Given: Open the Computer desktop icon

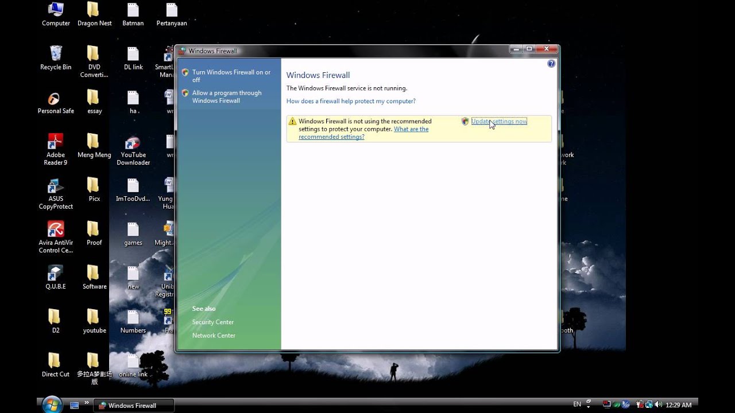Looking at the screenshot, I should click(56, 14).
